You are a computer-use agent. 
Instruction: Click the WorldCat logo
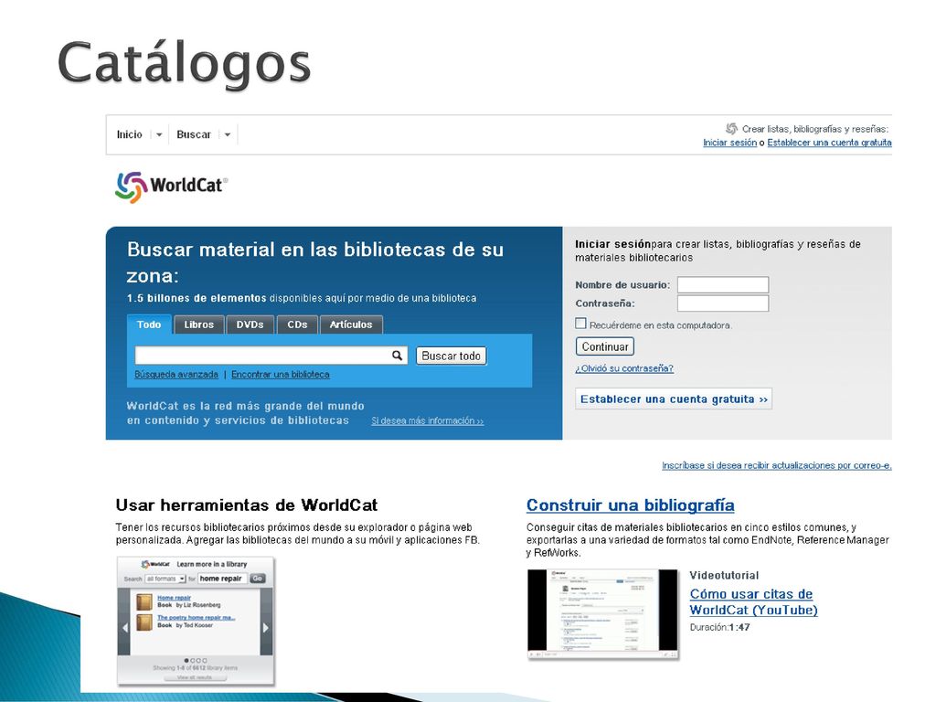[x=171, y=186]
